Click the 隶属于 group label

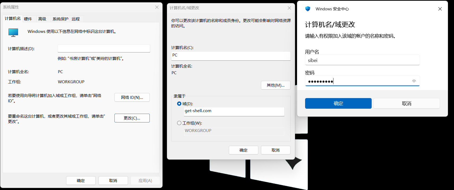tap(179, 96)
